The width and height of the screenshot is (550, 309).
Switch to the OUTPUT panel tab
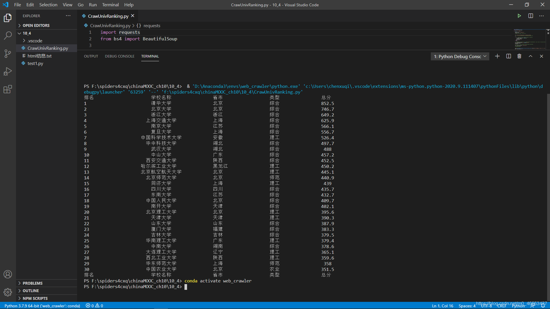91,56
